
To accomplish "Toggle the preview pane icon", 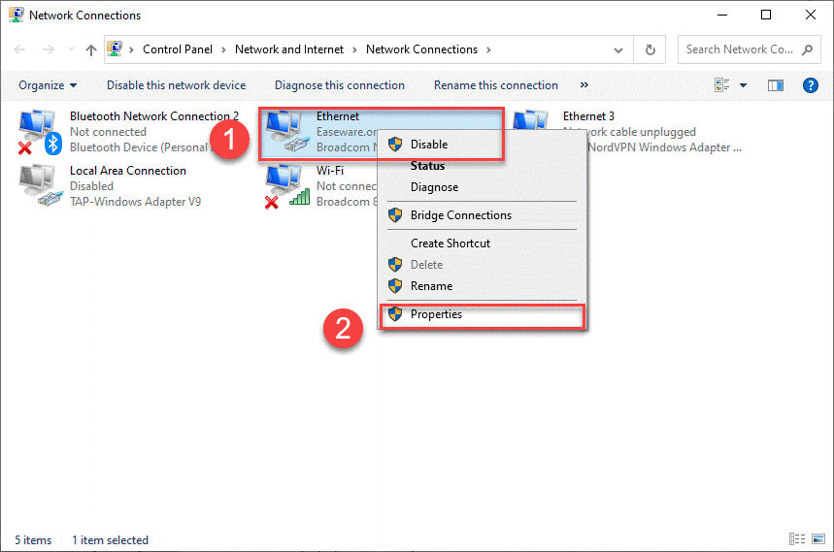I will point(775,85).
